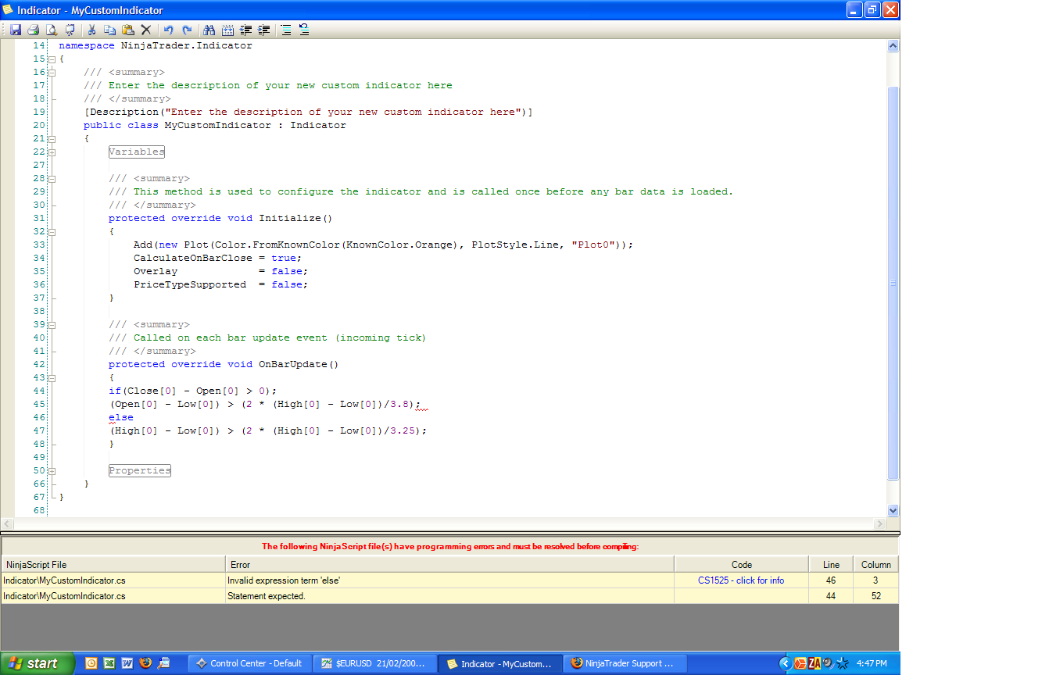Click the Indicator - MyCustom taskbar button
Screen dimensions: 1049x675
coord(499,663)
